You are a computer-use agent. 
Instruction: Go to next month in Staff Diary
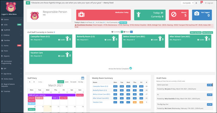click(x=34, y=82)
